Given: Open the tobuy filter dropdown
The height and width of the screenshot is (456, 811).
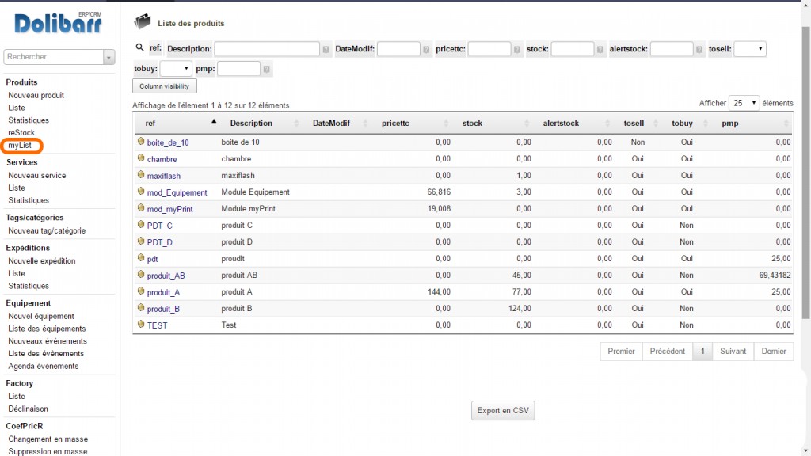Looking at the screenshot, I should click(x=176, y=69).
